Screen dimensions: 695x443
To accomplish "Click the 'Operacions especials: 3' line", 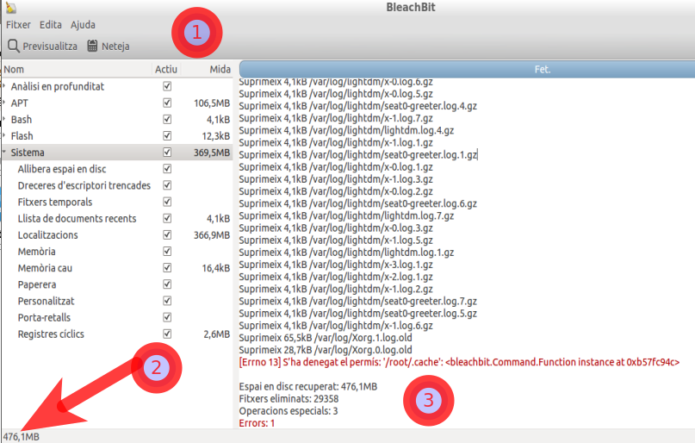I will pos(289,411).
